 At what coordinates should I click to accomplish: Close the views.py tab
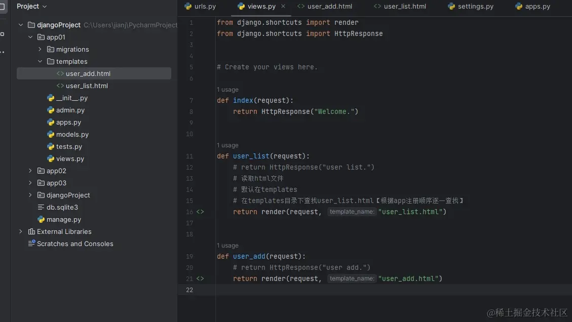[283, 6]
